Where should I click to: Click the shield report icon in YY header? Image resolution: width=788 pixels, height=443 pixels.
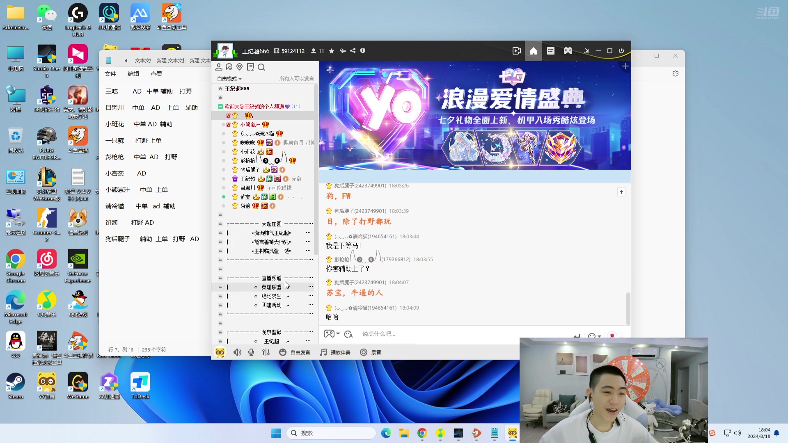tap(363, 51)
